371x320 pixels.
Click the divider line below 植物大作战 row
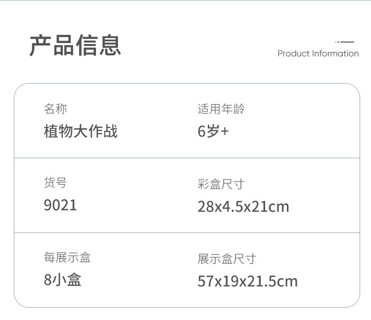(186, 158)
